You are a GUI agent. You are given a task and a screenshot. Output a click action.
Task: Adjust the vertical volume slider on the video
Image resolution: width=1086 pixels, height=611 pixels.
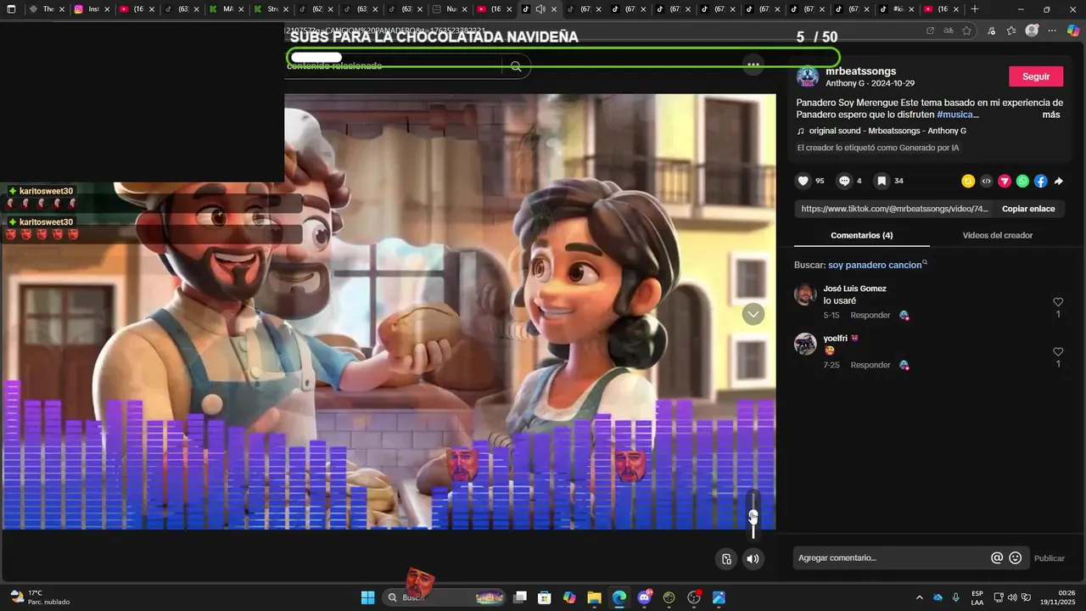753,514
